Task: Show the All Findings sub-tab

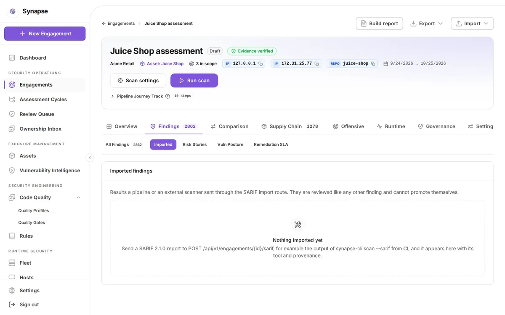Action: [x=124, y=144]
